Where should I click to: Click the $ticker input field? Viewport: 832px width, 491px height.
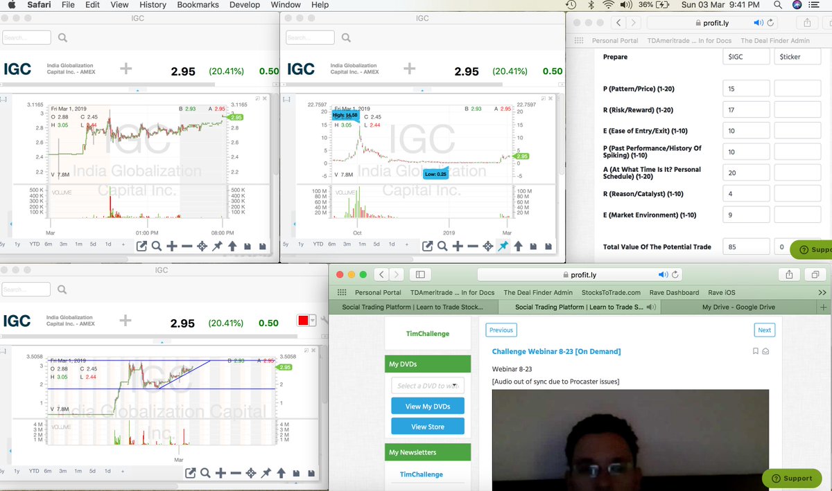797,57
